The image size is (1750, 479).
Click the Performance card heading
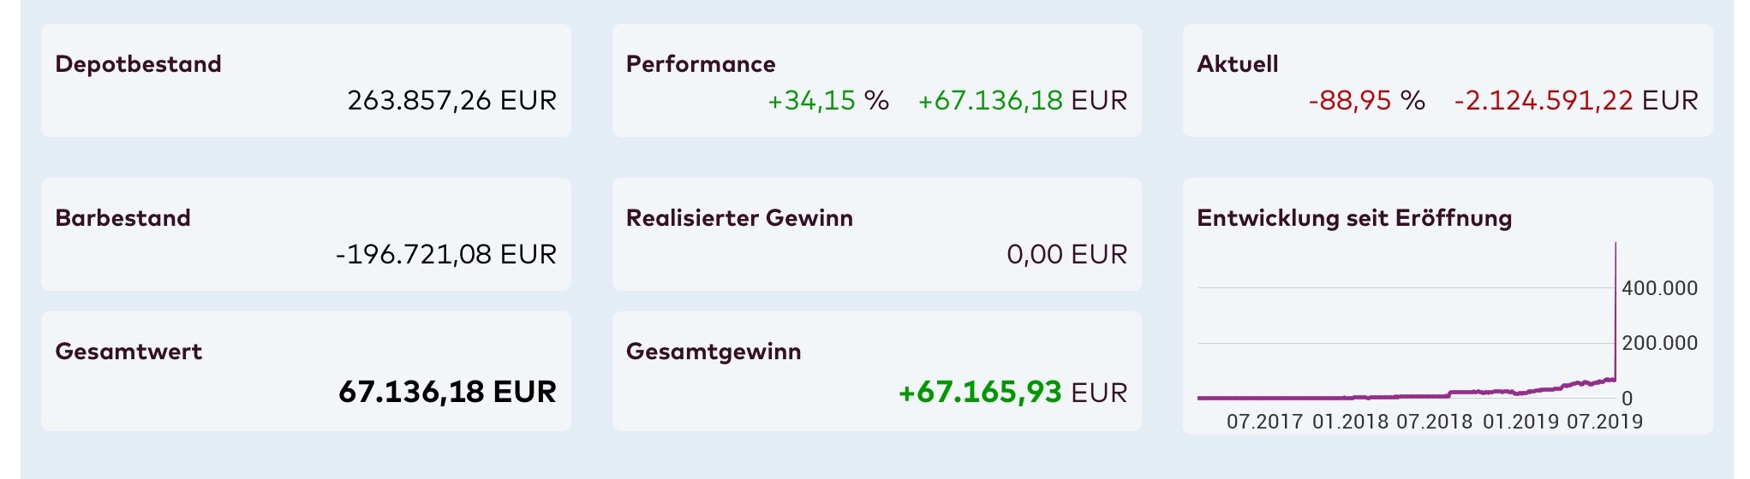[701, 64]
